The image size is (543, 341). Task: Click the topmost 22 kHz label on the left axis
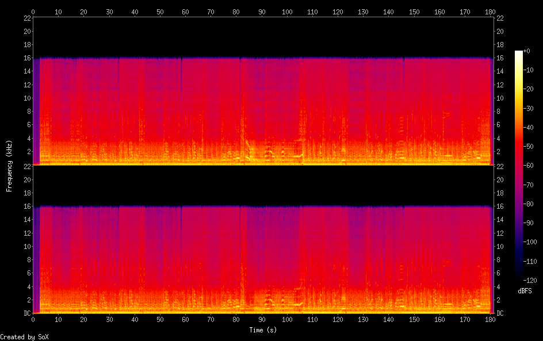click(x=26, y=18)
